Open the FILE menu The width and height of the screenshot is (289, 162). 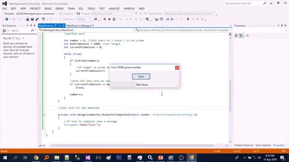[5, 9]
